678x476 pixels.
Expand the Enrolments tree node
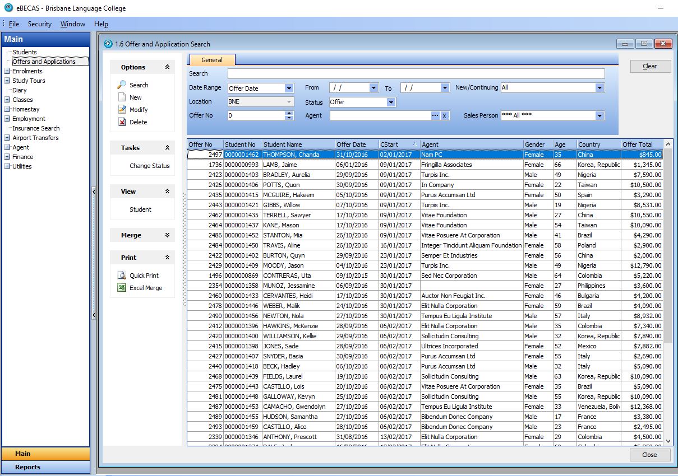pyautogui.click(x=7, y=71)
